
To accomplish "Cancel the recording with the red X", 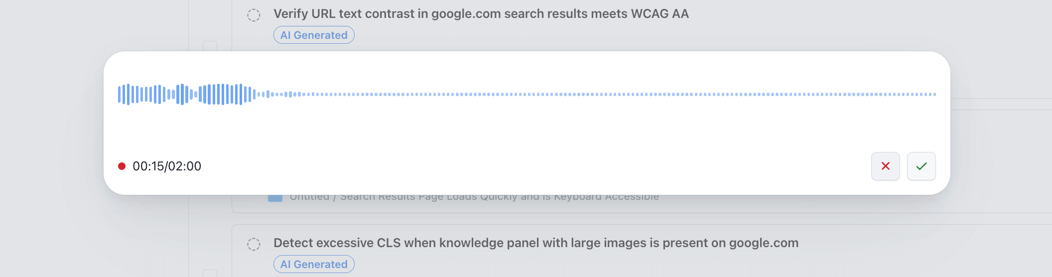I will (x=885, y=166).
